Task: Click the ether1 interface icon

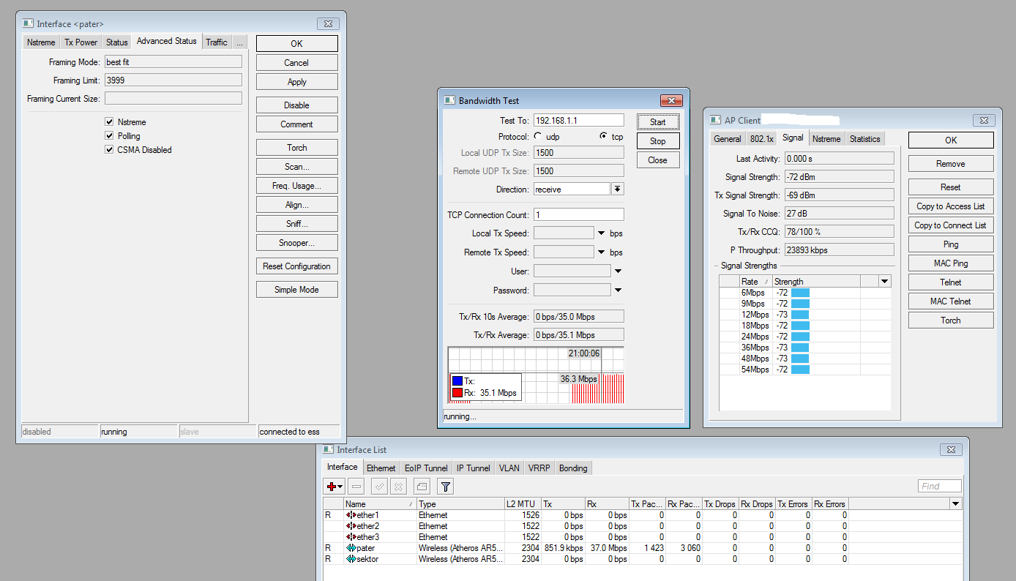Action: (x=351, y=515)
